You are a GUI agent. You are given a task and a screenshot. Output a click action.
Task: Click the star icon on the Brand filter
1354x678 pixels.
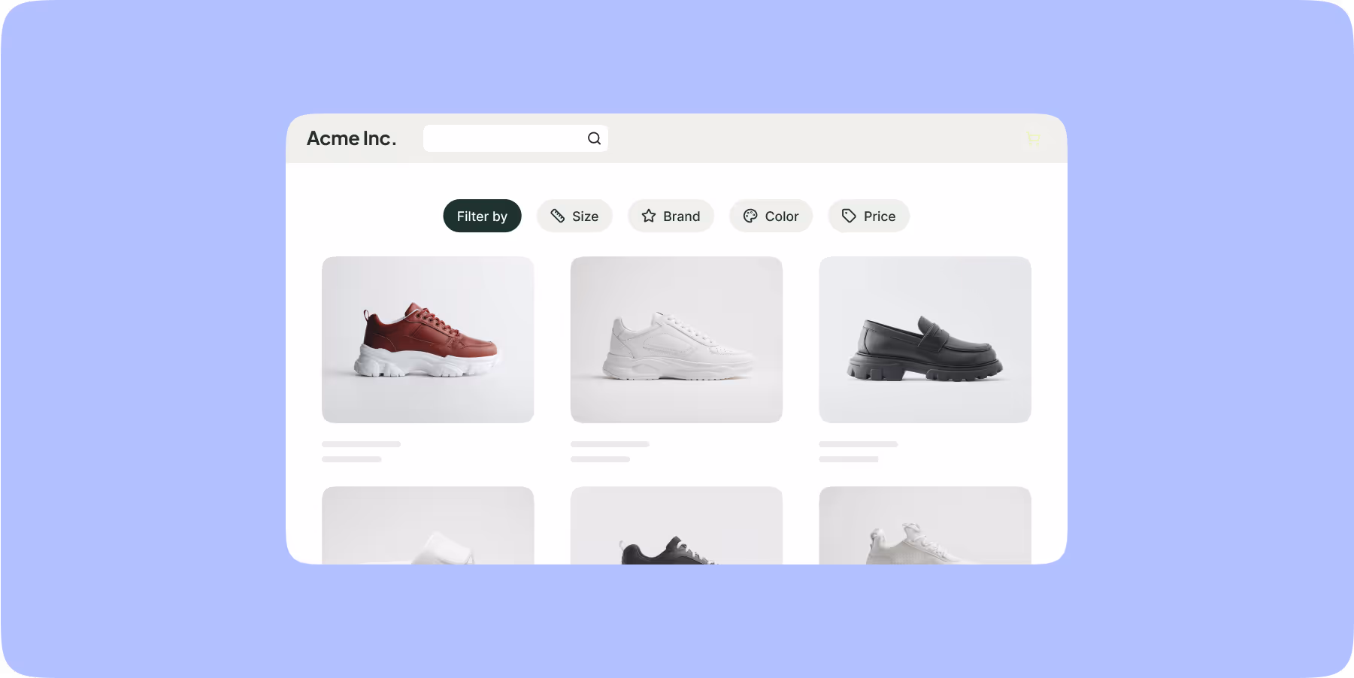click(648, 216)
